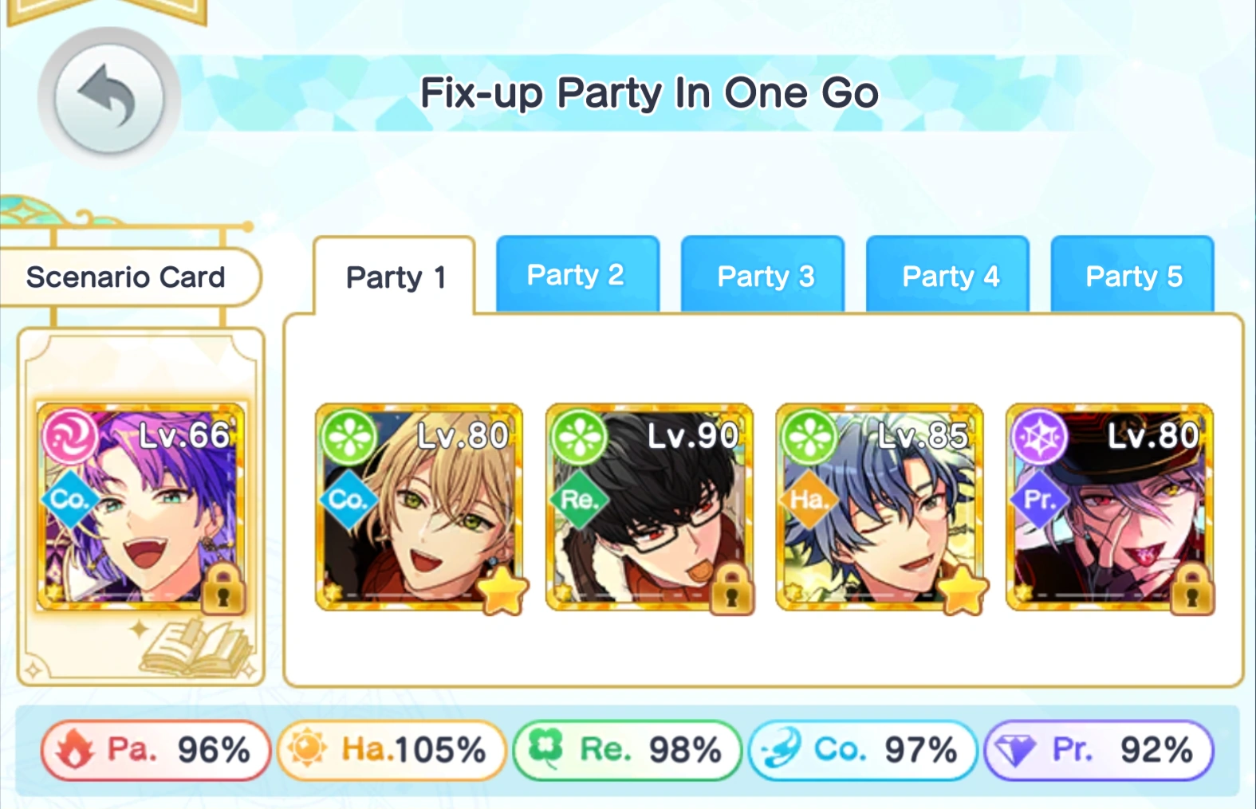Tap the star badge on the Lv.85 Ha. card
1256x809 pixels.
click(x=963, y=591)
